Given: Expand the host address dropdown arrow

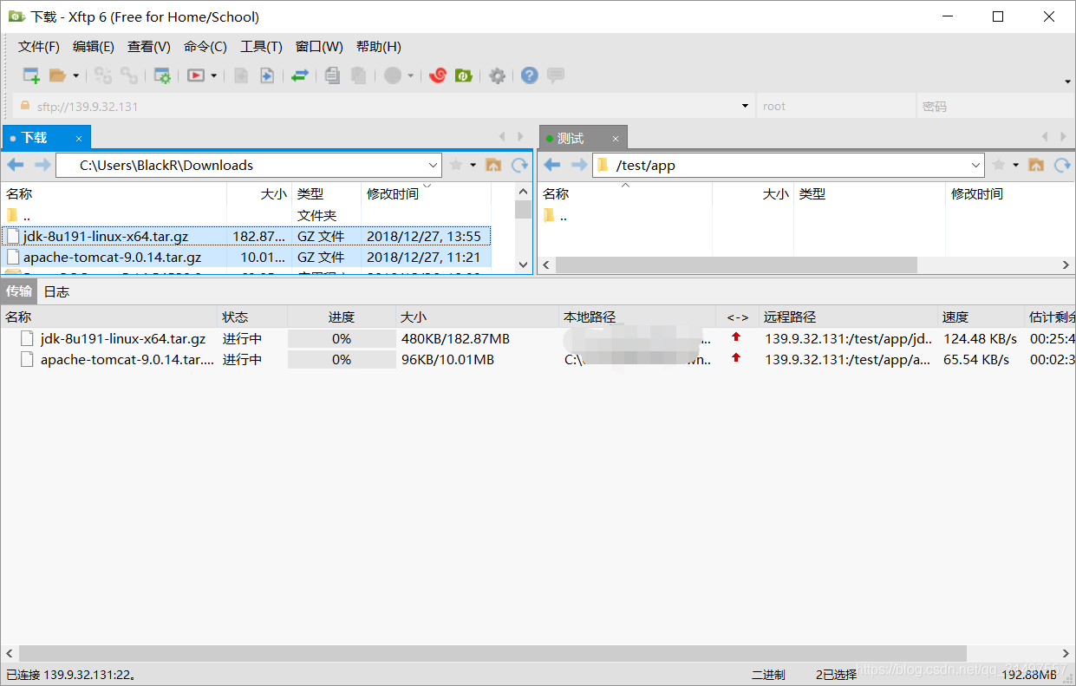Looking at the screenshot, I should click(x=745, y=106).
